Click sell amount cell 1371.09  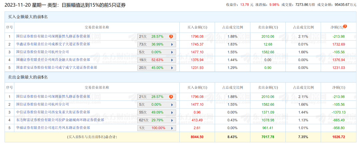tap(268, 112)
